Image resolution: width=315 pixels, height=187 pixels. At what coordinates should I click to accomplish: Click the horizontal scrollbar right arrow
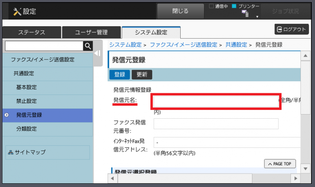coord(296,178)
